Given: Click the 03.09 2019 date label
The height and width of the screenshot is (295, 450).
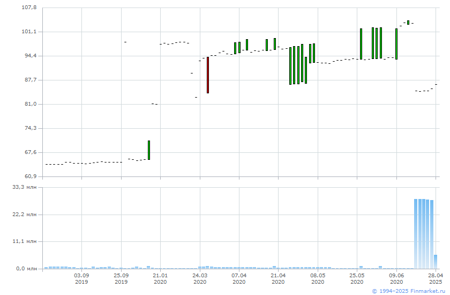Looking at the screenshot, I should tap(81, 278).
